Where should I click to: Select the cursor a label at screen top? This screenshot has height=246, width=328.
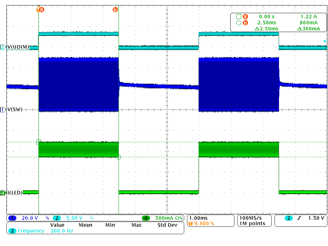click(41, 10)
